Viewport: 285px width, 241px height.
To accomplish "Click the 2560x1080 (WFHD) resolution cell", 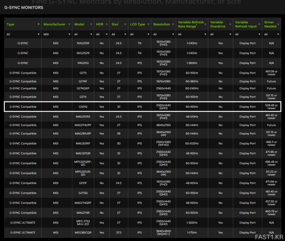I will click(163, 143).
